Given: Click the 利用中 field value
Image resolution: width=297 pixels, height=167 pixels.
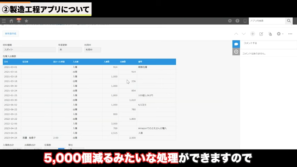Looking at the screenshot, I should coord(93,50).
